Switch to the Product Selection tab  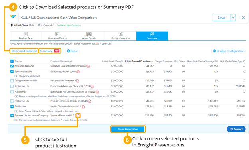point(121,36)
